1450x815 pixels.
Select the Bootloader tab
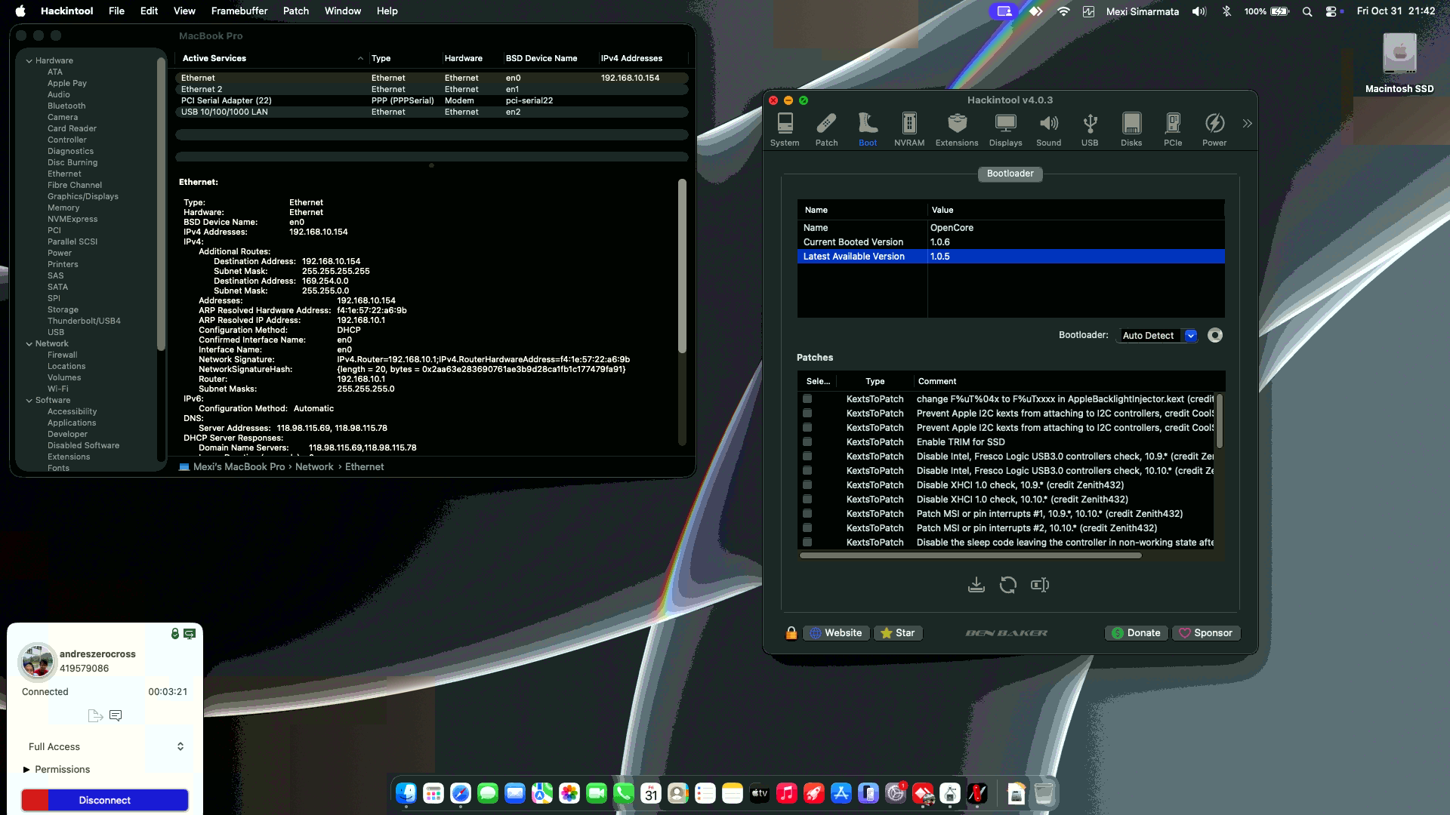click(x=1010, y=174)
